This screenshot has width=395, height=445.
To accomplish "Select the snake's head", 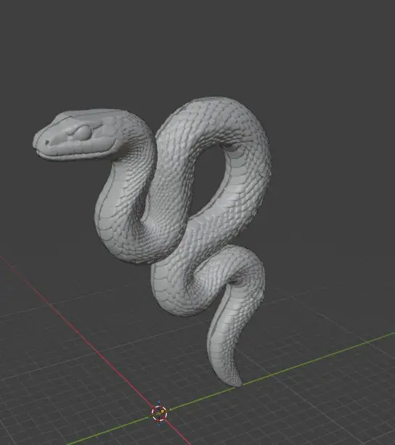I will tap(78, 135).
